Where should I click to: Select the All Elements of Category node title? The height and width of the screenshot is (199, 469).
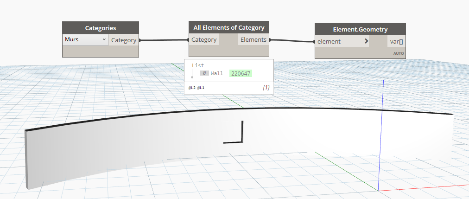pos(229,27)
